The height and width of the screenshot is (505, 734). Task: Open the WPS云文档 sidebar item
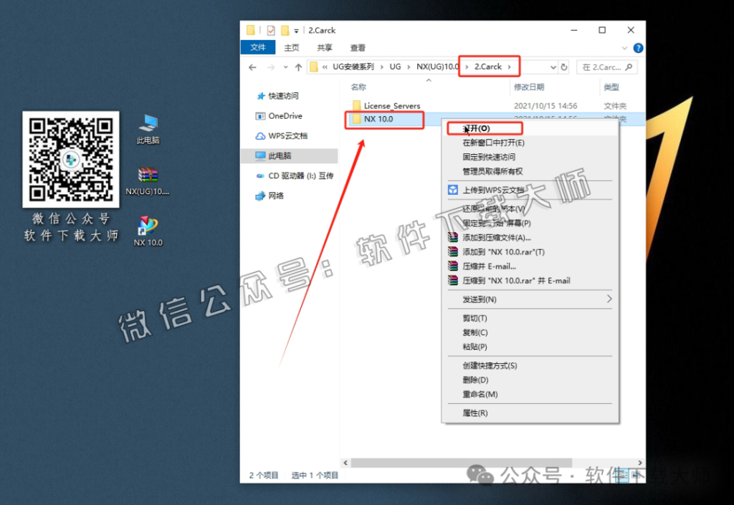tap(289, 137)
